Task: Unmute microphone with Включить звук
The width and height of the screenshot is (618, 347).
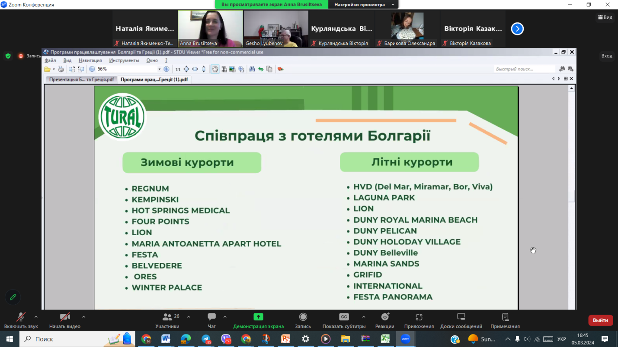Action: coord(21,320)
